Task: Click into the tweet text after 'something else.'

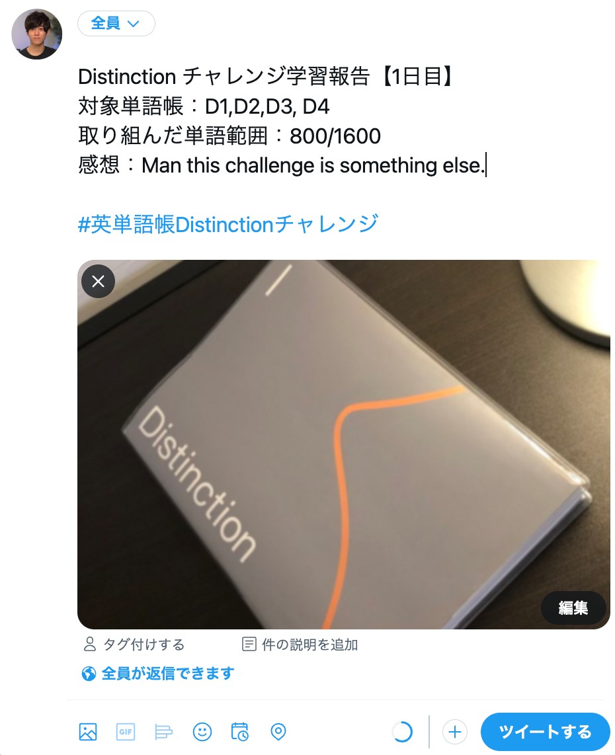Action: coord(486,165)
